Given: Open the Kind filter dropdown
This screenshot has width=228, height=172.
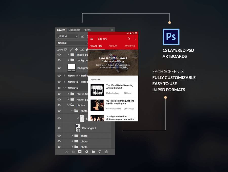Looking at the screenshot, I should [x=67, y=36].
